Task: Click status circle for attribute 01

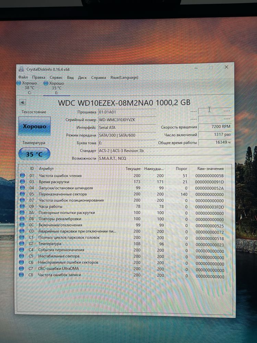Action: point(22,175)
